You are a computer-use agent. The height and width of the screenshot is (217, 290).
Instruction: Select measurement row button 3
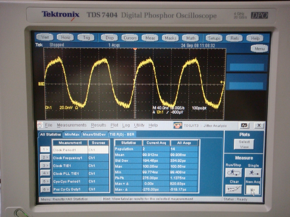[x=45, y=165]
